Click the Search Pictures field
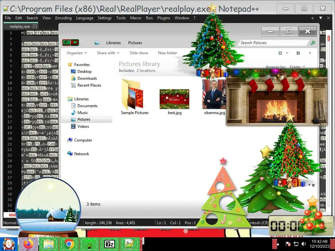This screenshot has height=251, width=335. (x=273, y=43)
